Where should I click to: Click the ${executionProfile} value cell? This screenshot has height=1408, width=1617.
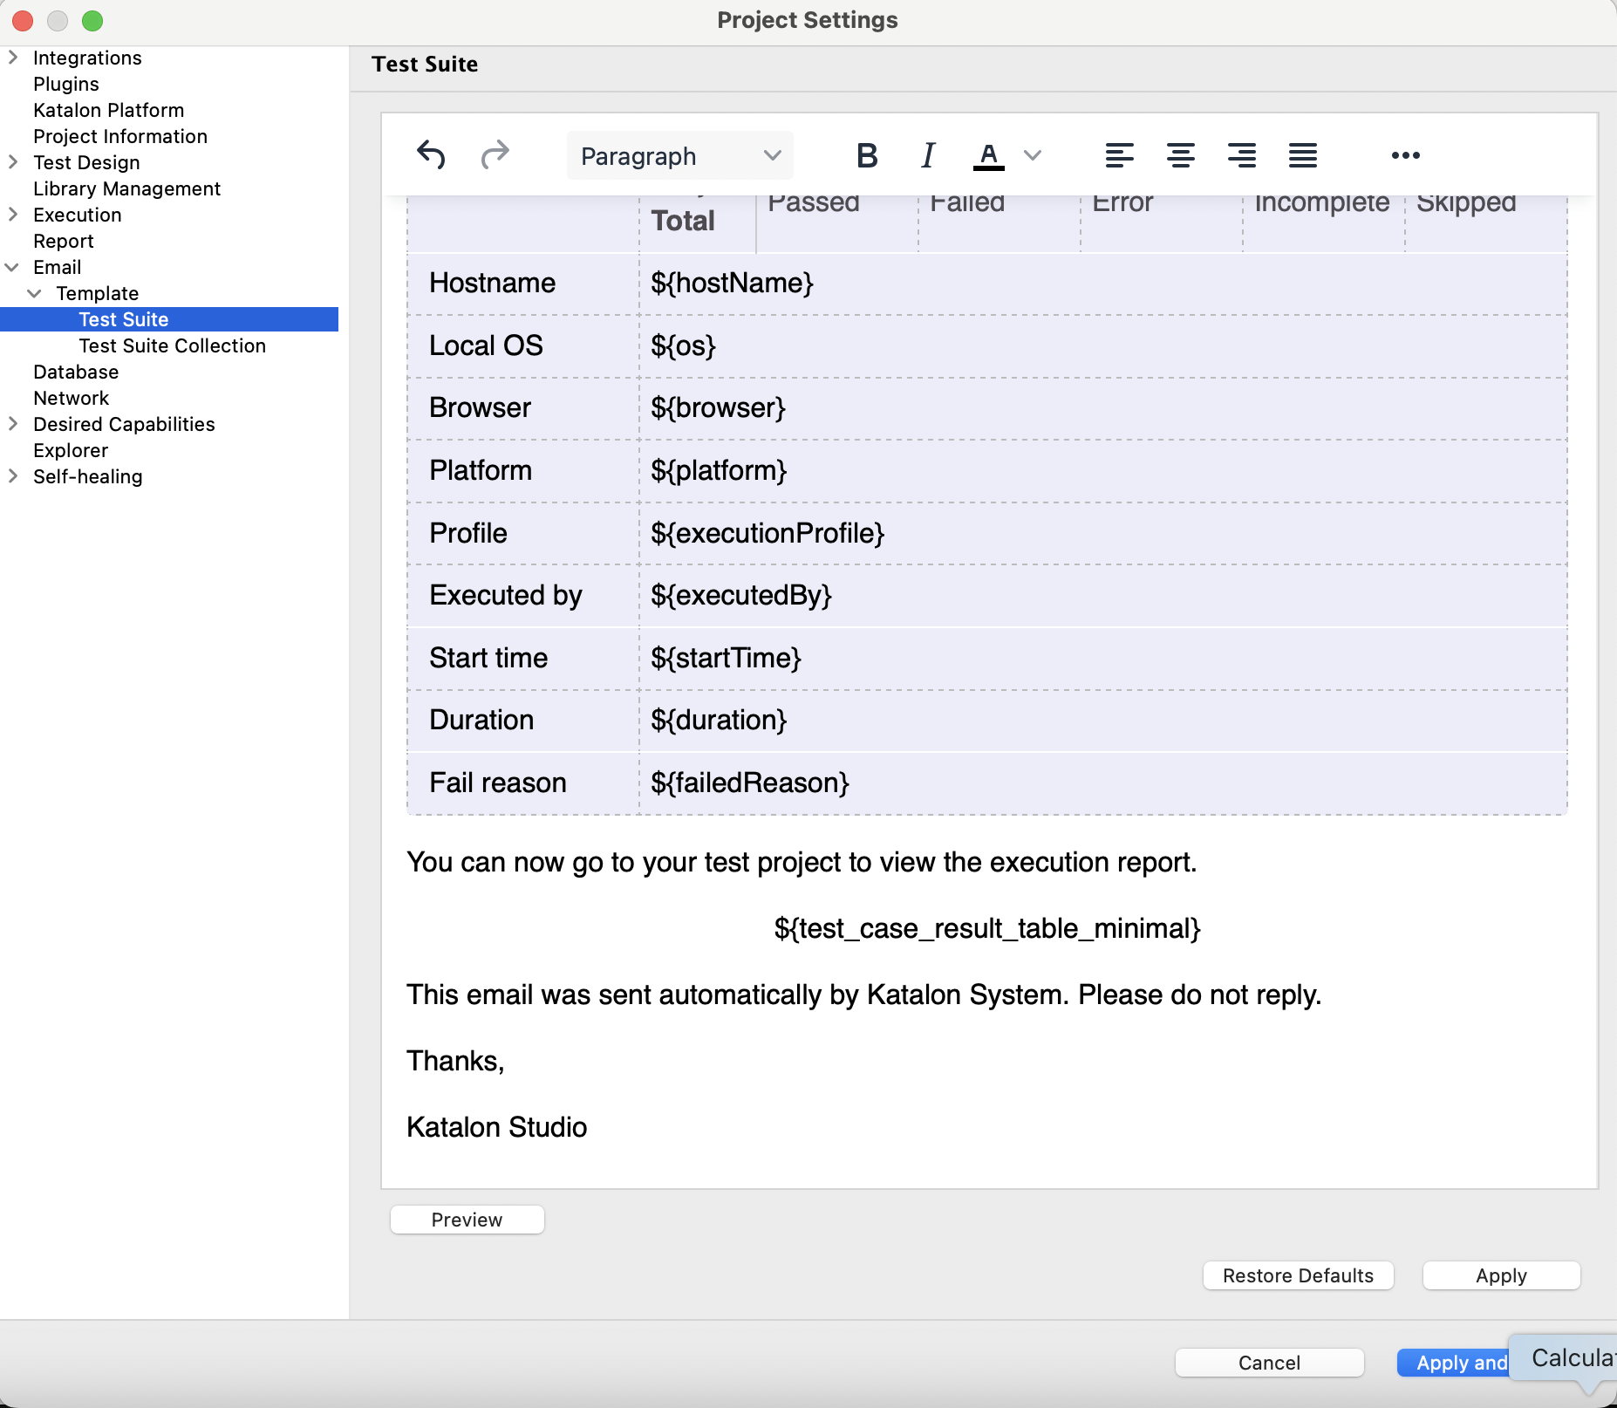tap(1103, 534)
